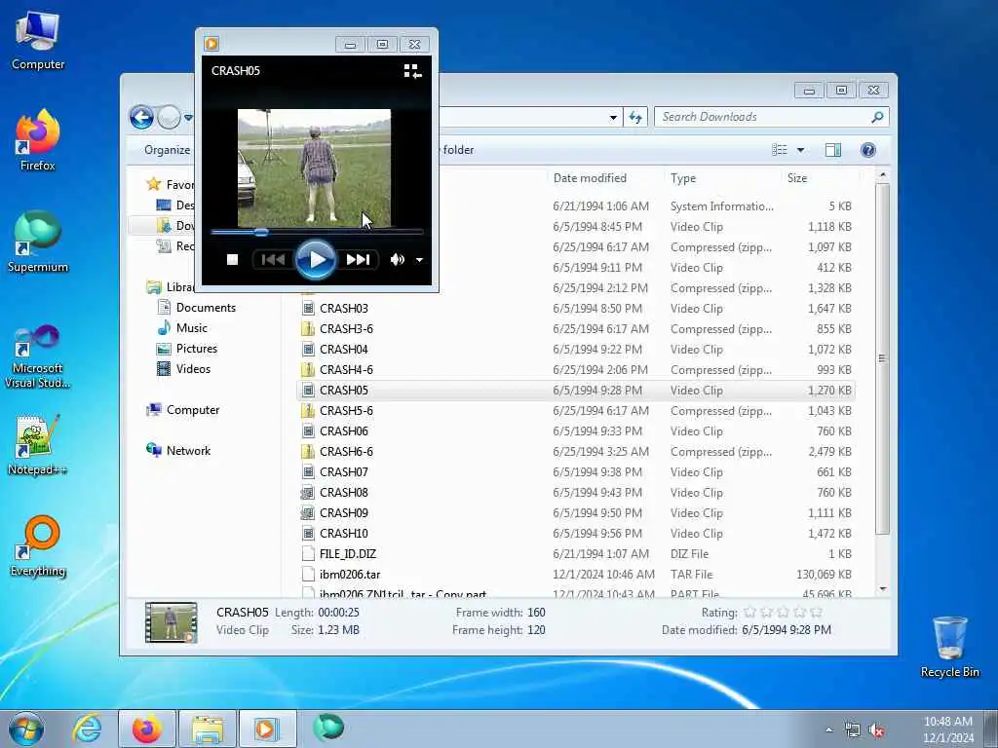Play the CRASH05 video
Viewport: 998px width, 748px height.
click(315, 259)
